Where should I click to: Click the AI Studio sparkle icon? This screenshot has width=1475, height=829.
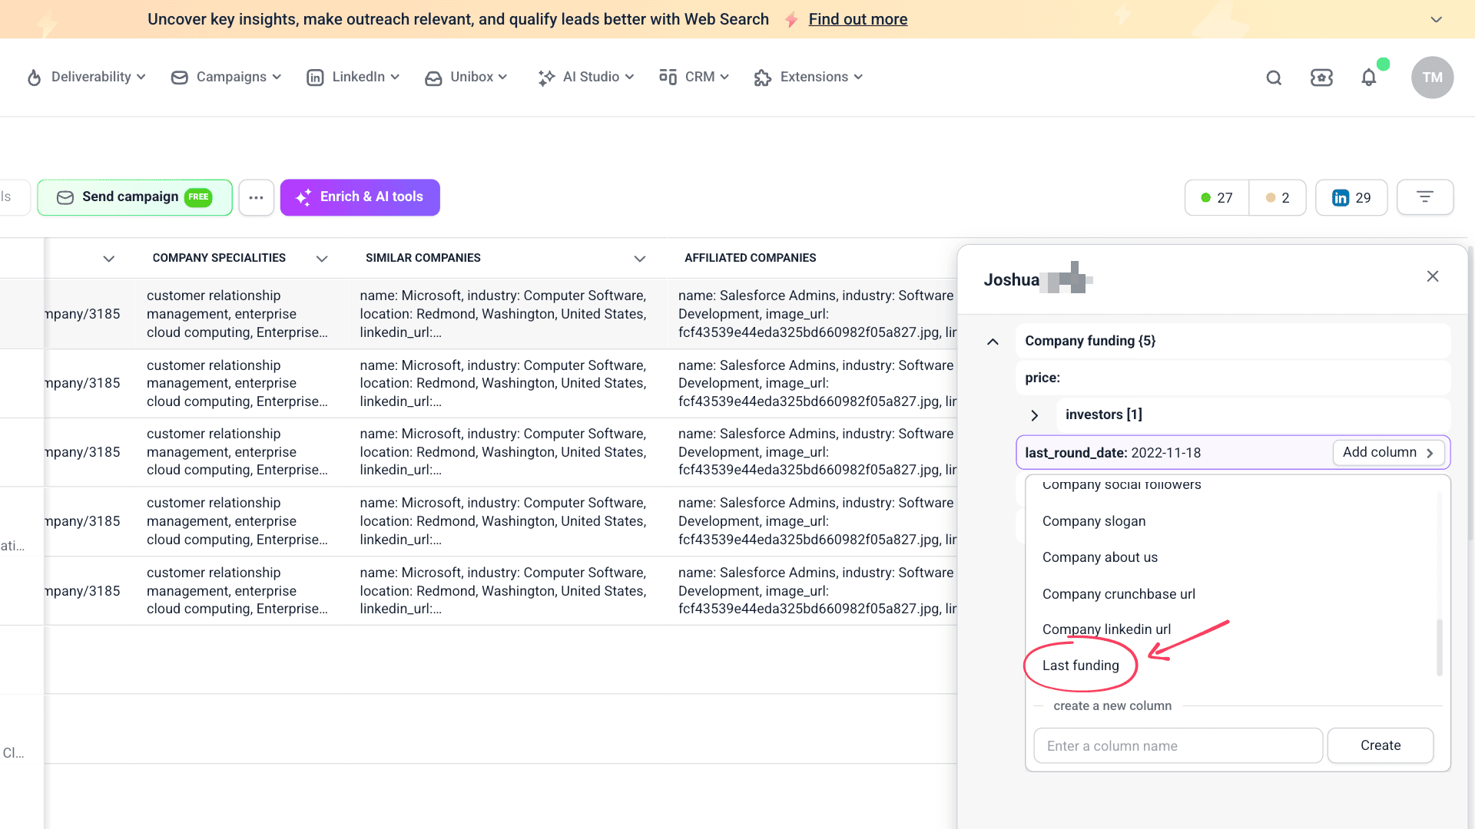click(546, 78)
